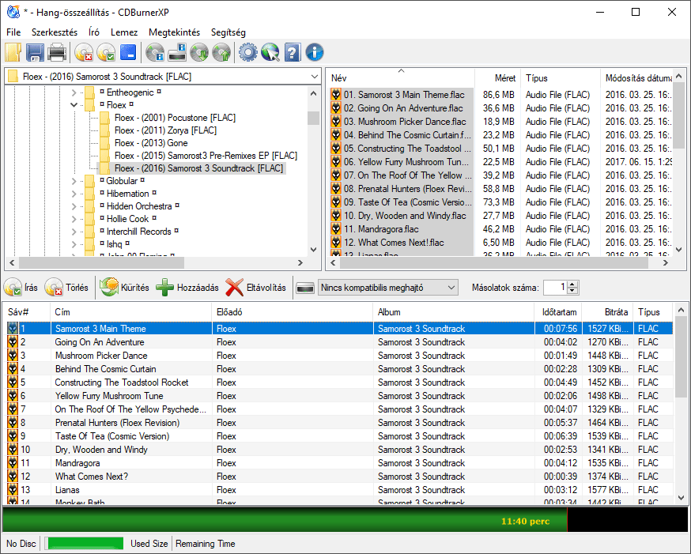
Task: Select file 12. What Comes Next!.flac
Action: point(394,243)
